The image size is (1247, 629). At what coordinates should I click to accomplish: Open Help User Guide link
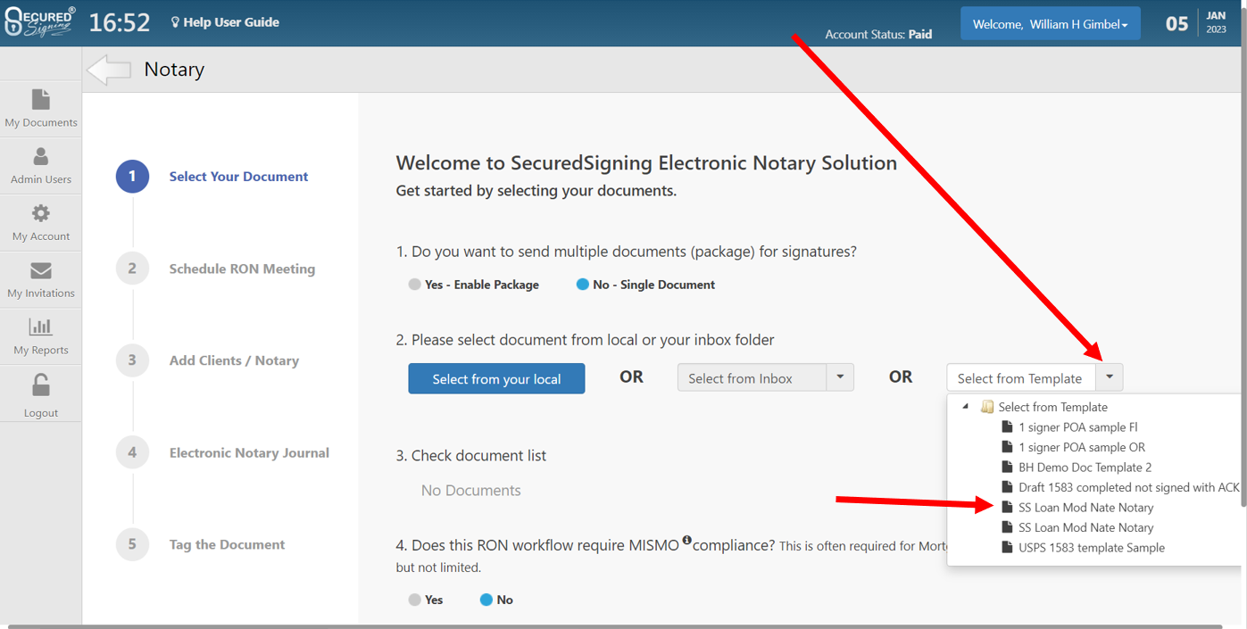coord(231,22)
